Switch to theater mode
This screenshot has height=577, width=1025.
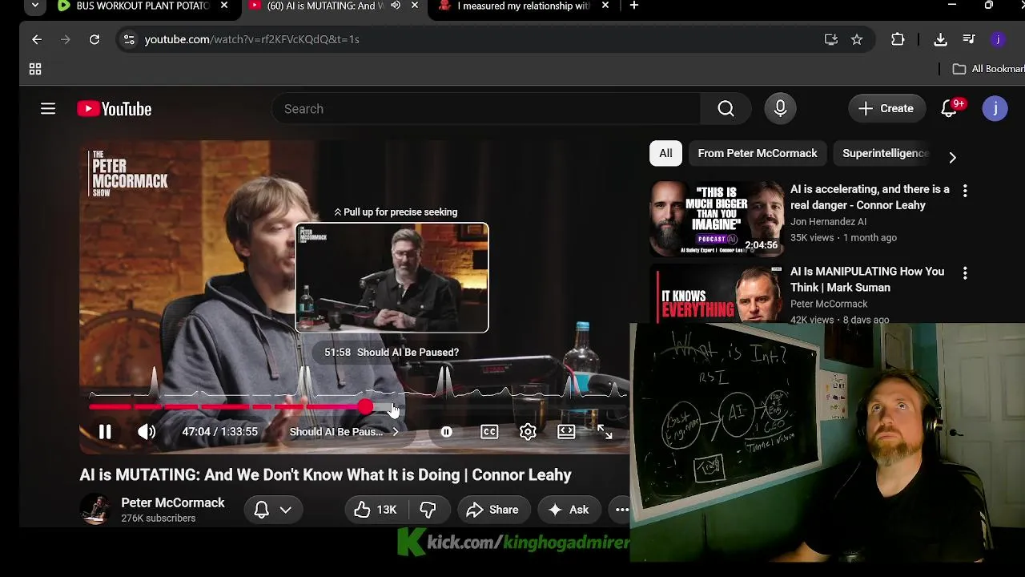566,432
